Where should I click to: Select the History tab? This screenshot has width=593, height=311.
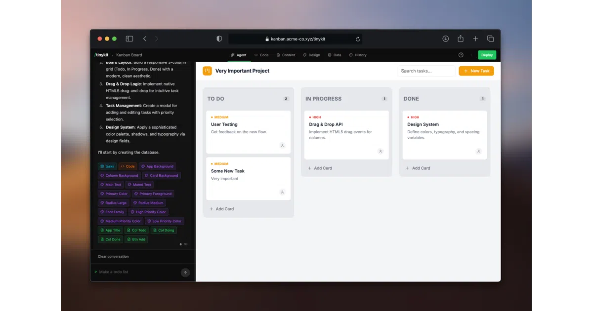coord(358,55)
